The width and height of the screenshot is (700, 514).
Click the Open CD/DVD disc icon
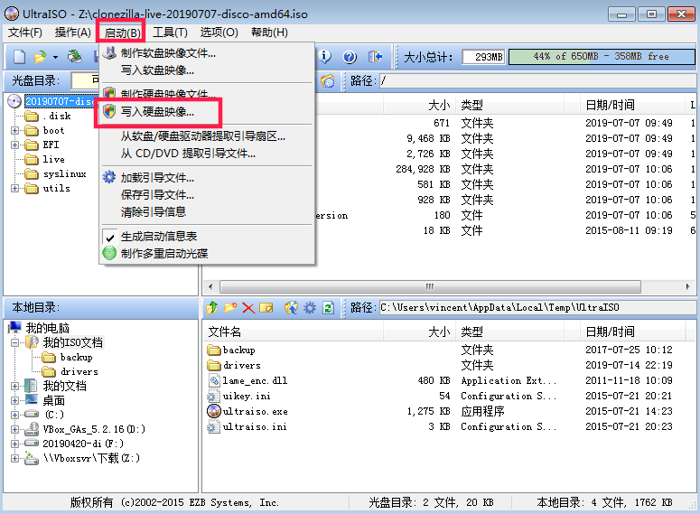75,57
